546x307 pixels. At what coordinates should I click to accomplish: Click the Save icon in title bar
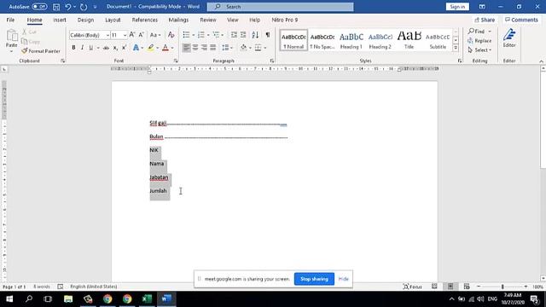(x=56, y=7)
